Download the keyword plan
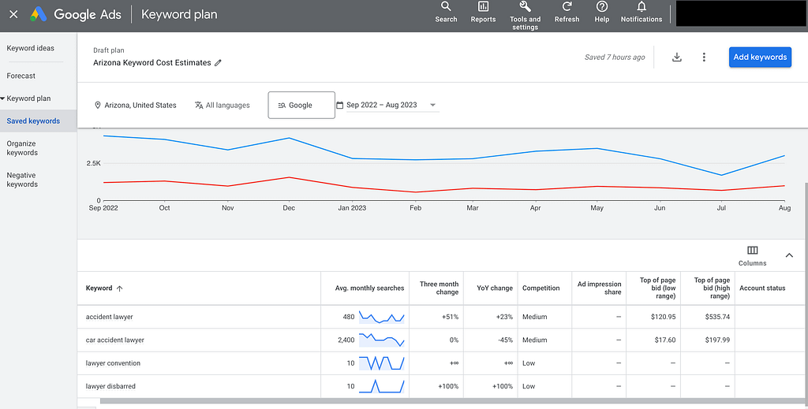The width and height of the screenshot is (808, 409). (676, 57)
